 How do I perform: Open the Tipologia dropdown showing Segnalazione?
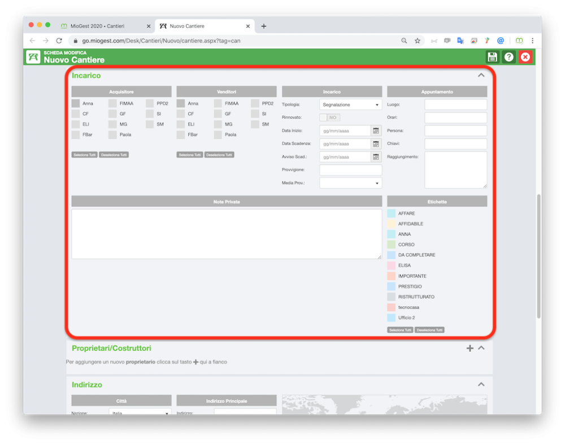351,104
